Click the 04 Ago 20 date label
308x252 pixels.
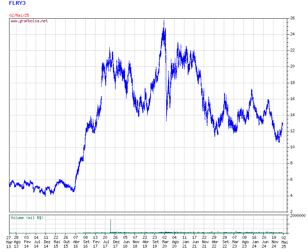(175, 242)
